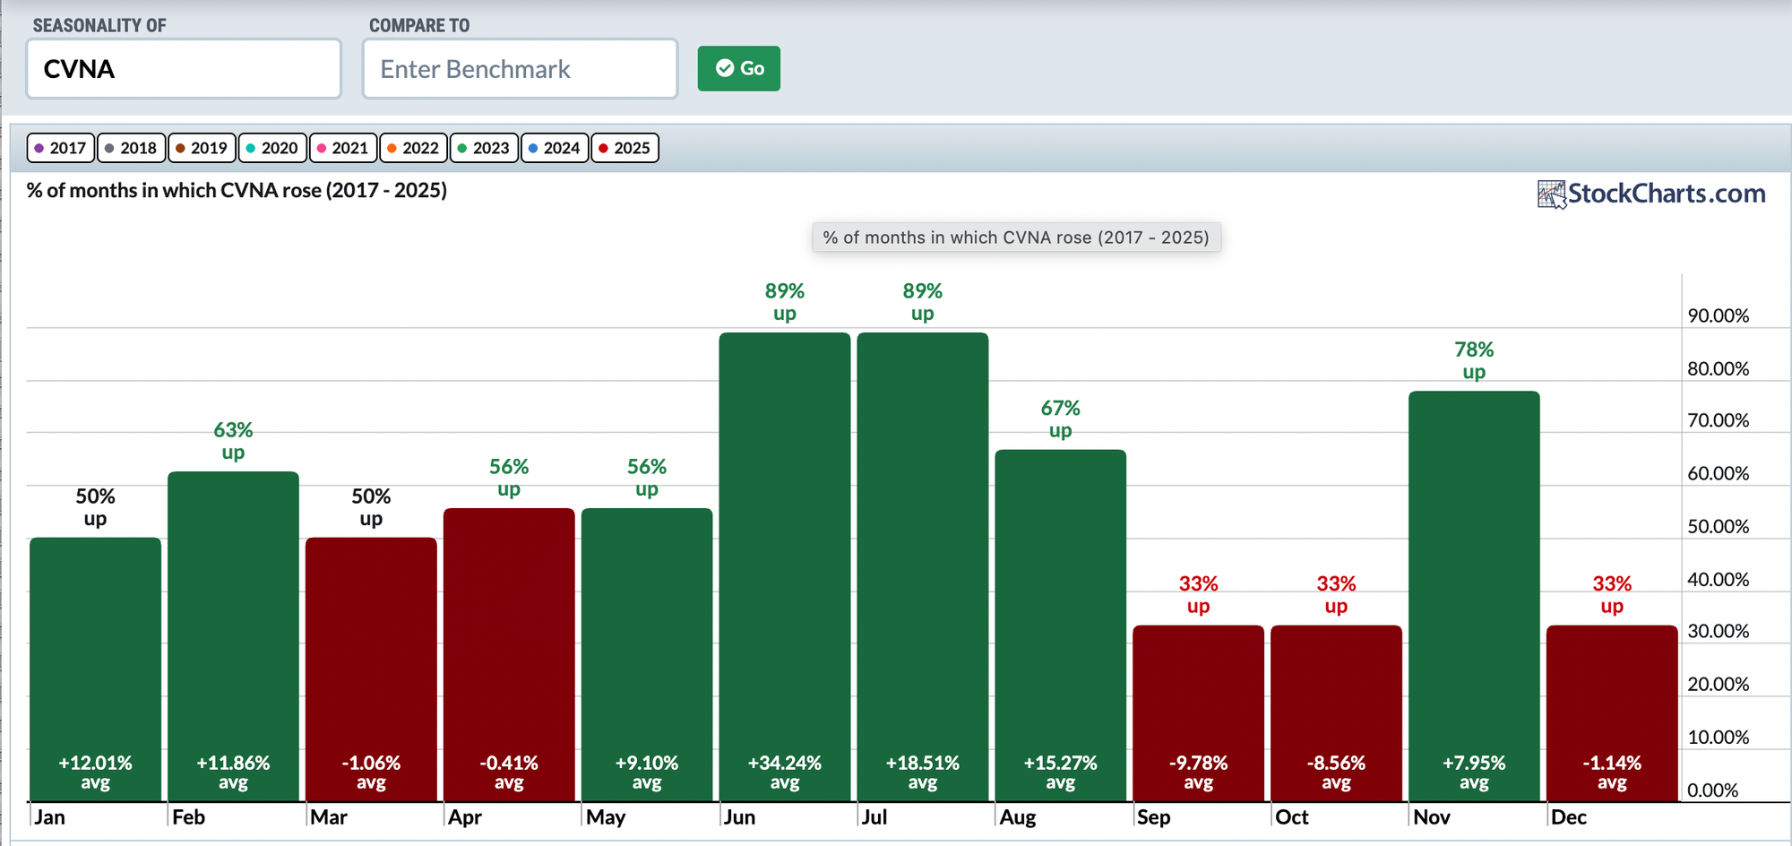Click the Jun month axis label
This screenshot has width=1792, height=846.
point(739,817)
